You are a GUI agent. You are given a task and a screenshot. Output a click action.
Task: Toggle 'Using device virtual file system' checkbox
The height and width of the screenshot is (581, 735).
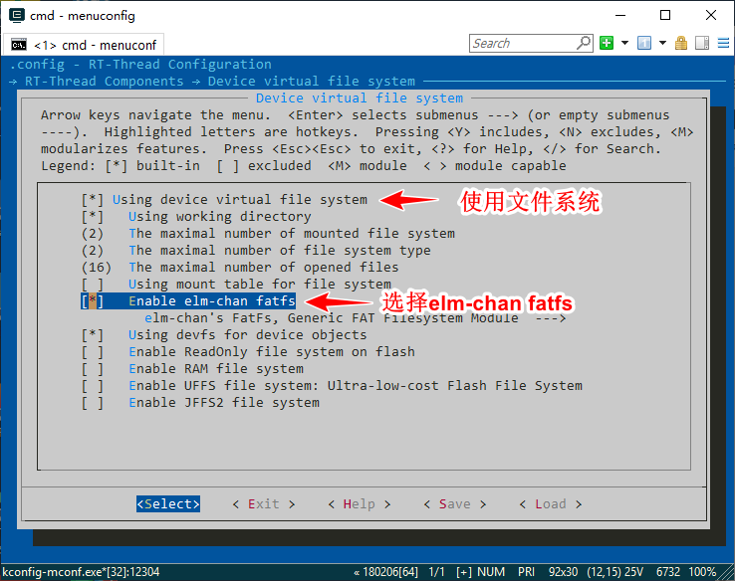[93, 199]
